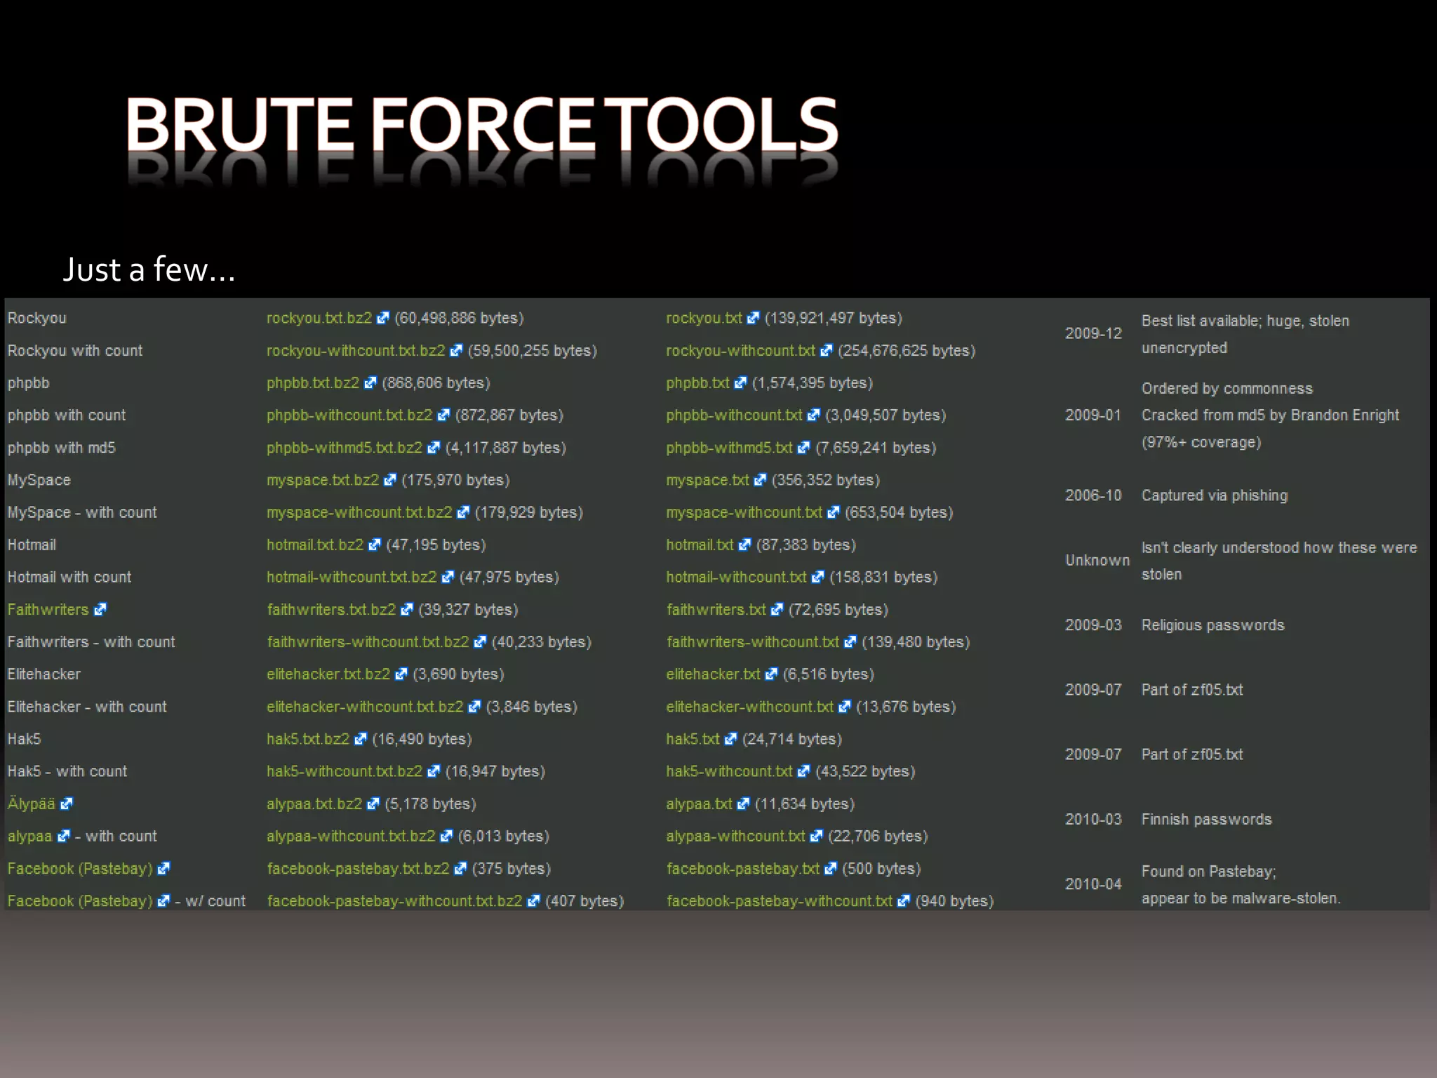Click external link icon after rockyou.txt.bz2
The height and width of the screenshot is (1078, 1437).
[382, 319]
